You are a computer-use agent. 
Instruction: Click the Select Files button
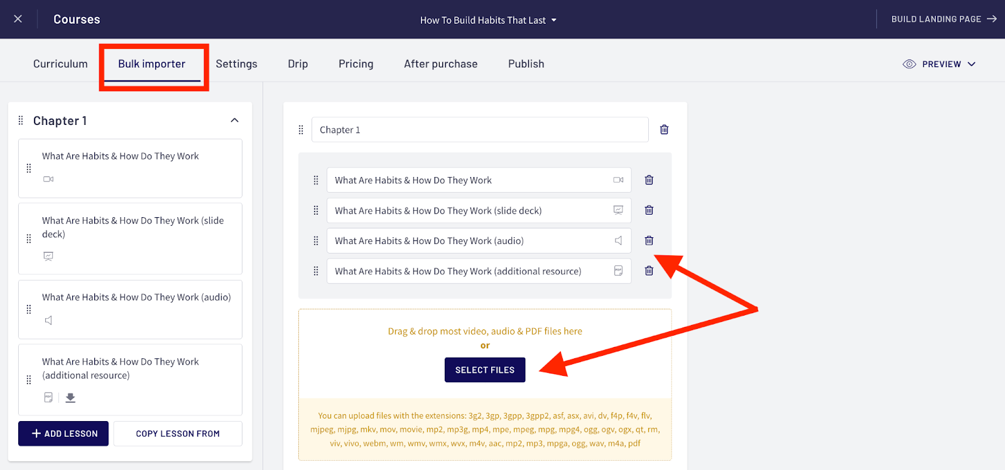point(485,370)
